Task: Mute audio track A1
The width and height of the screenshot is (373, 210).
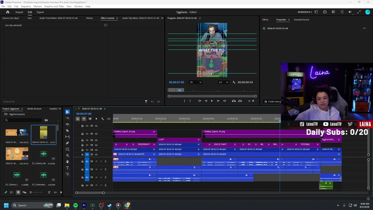Action: (x=96, y=161)
